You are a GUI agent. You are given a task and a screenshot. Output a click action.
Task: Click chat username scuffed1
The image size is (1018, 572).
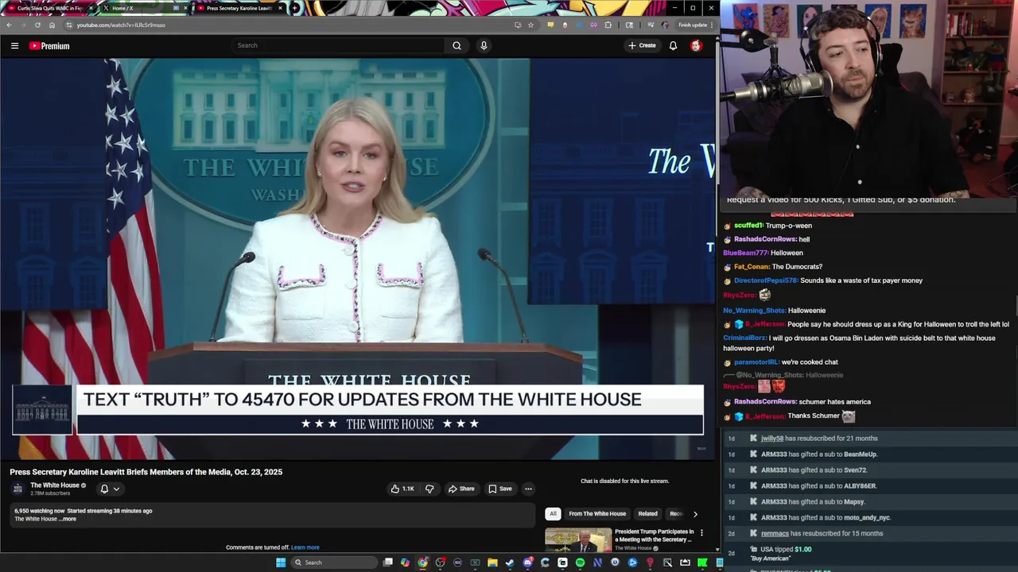pyautogui.click(x=748, y=226)
